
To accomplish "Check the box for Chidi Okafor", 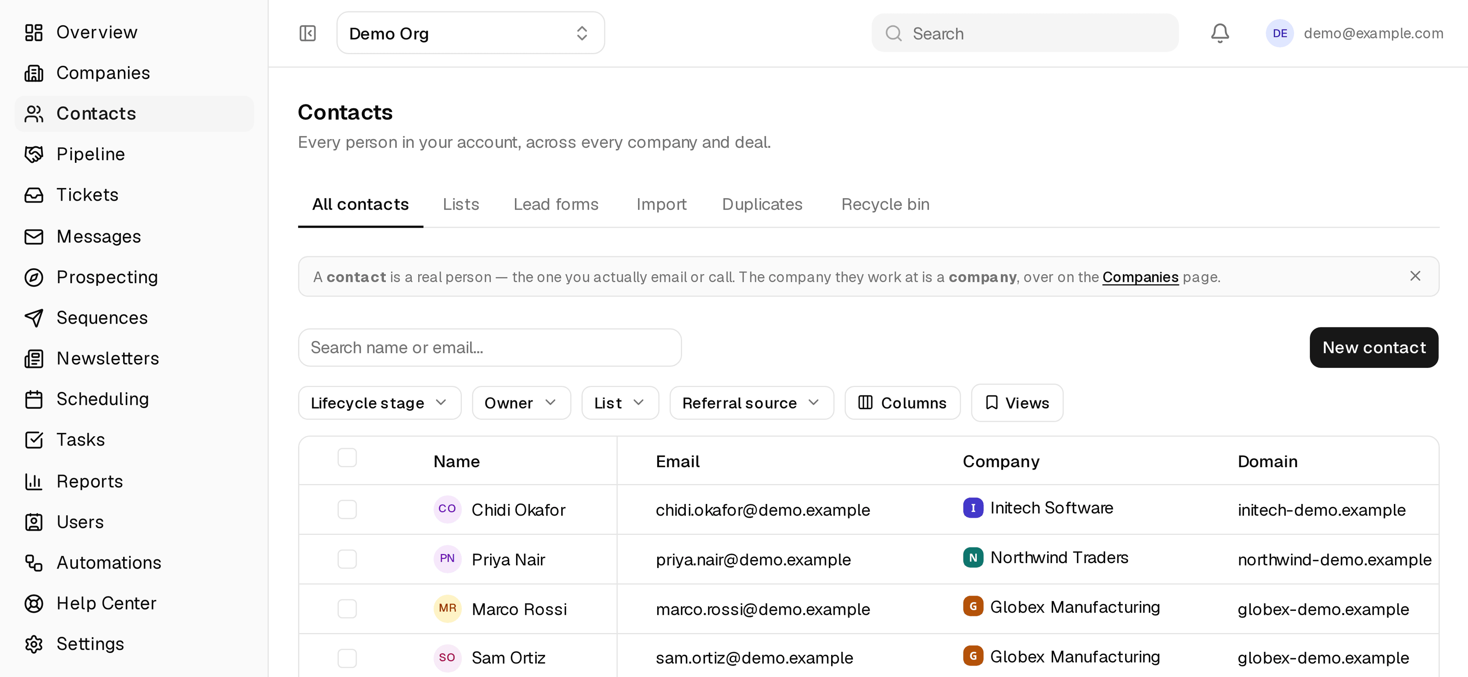I will 347,509.
